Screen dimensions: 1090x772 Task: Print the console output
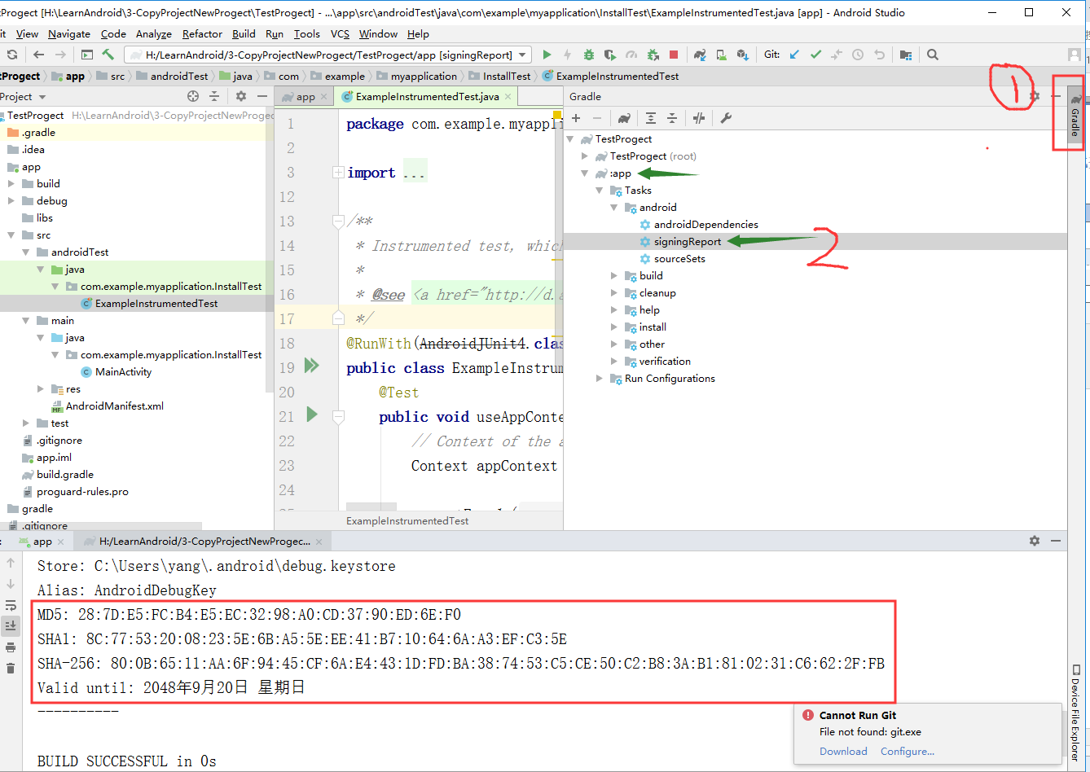[11, 647]
